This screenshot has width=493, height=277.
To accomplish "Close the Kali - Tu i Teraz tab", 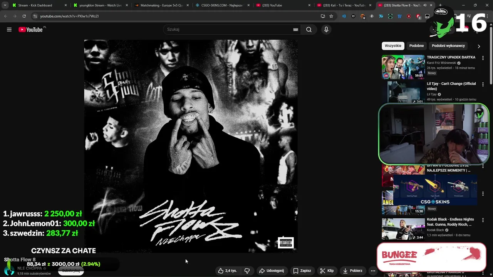I will (370, 5).
